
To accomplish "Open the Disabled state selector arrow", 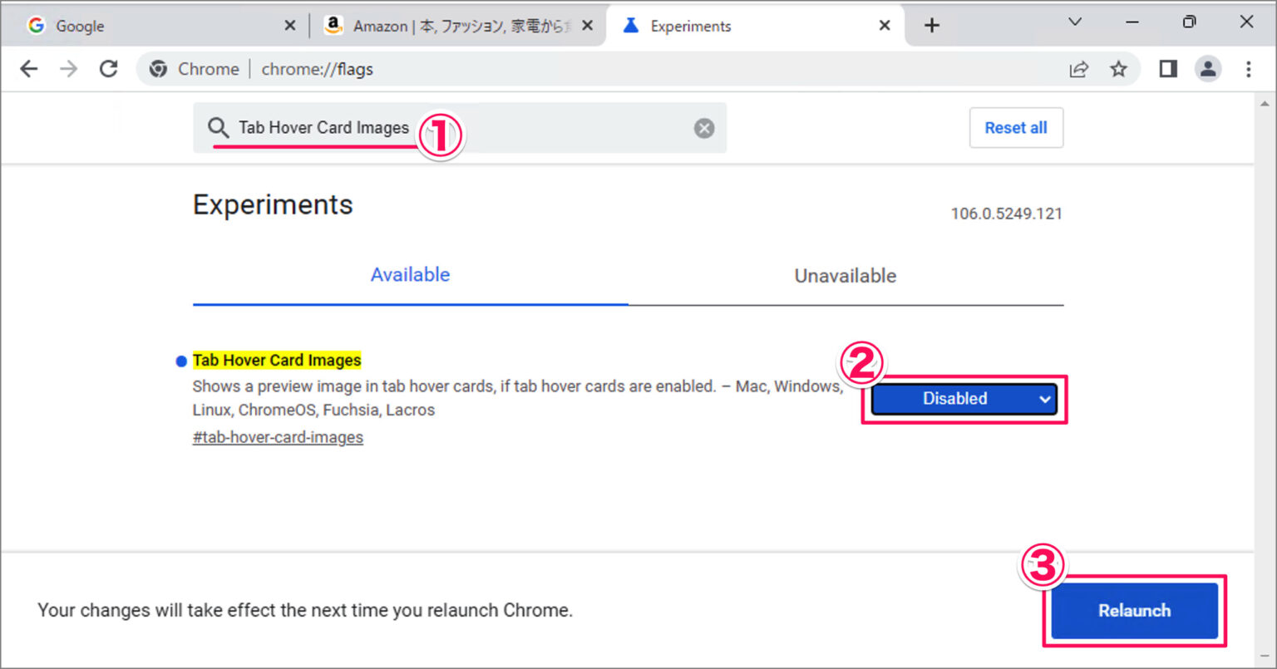I will 1044,399.
